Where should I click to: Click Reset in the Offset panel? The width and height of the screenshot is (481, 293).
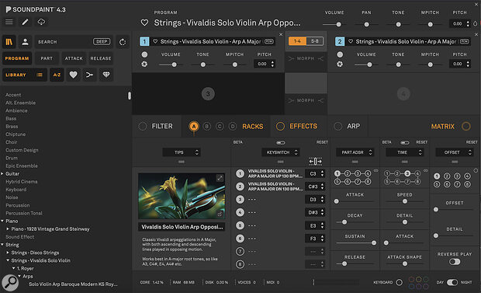pyautogui.click(x=472, y=142)
